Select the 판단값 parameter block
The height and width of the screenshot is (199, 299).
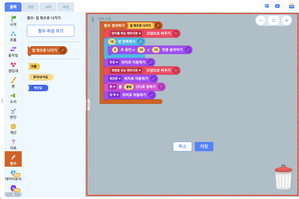[38, 88]
